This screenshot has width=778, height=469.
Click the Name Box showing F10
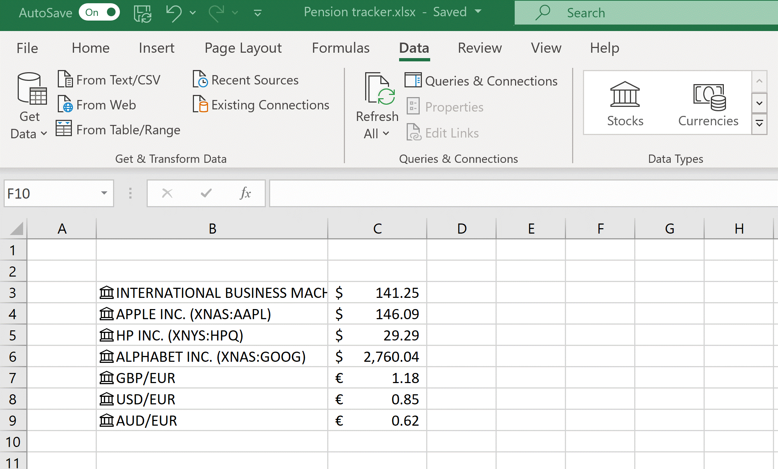coord(51,194)
